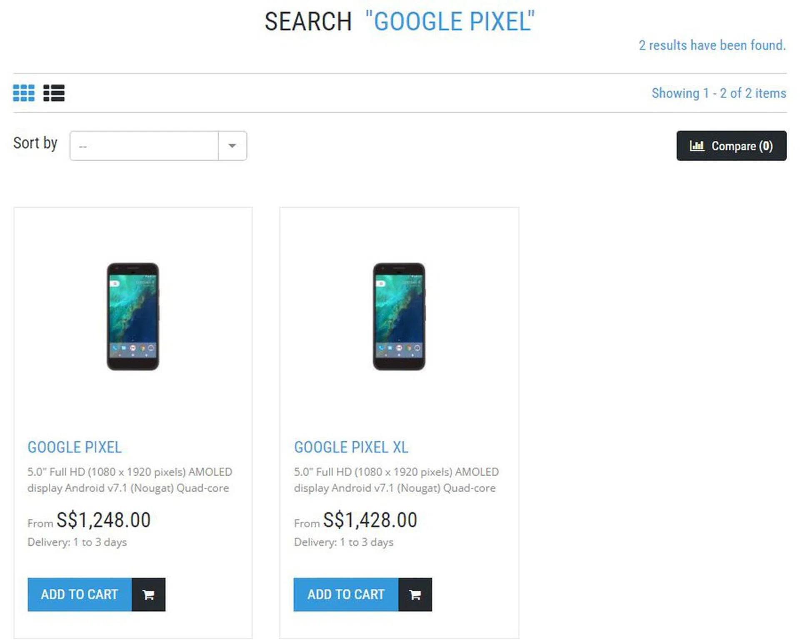This screenshot has width=800, height=644.
Task: Click cart icon under Google Pixel
Action: click(x=148, y=594)
